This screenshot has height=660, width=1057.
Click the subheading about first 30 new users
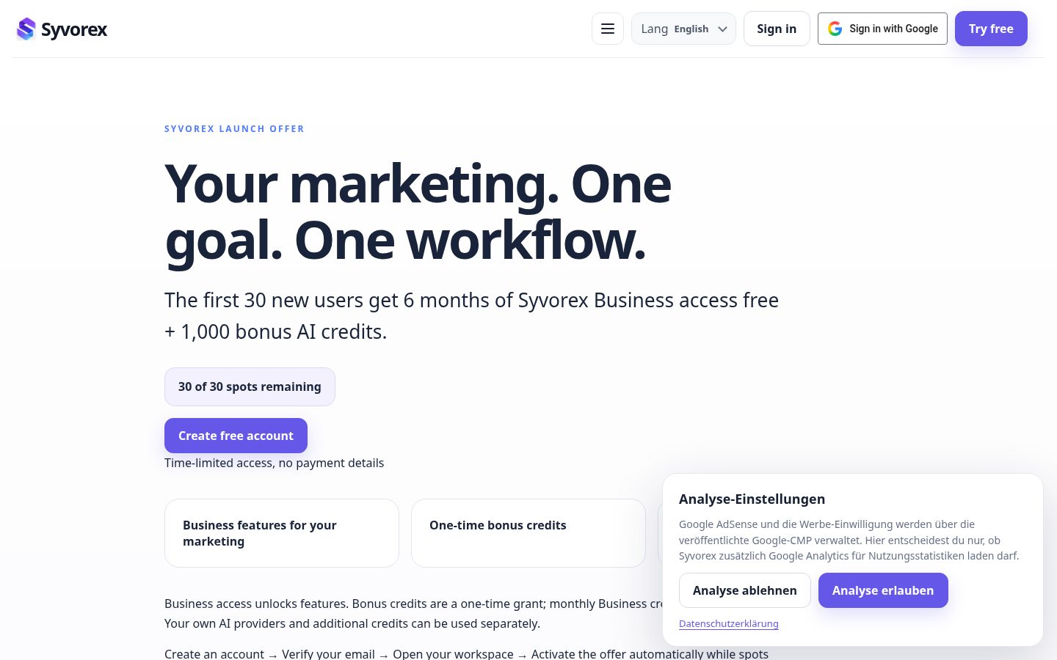coord(471,316)
